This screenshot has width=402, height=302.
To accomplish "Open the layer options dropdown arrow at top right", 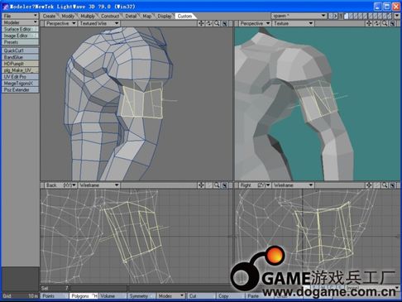I will [397, 16].
